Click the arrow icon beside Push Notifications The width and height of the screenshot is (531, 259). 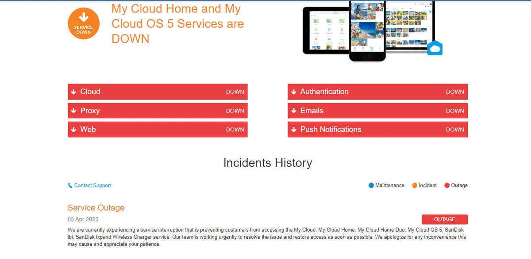tap(294, 130)
